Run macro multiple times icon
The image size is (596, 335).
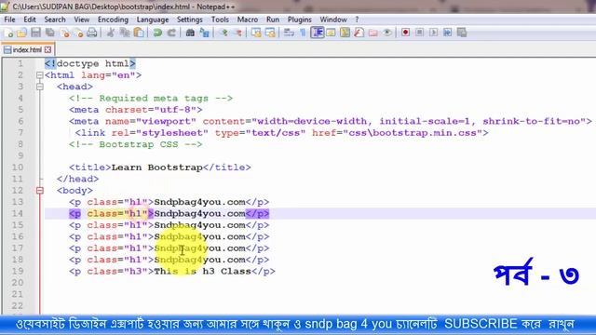click(x=447, y=33)
